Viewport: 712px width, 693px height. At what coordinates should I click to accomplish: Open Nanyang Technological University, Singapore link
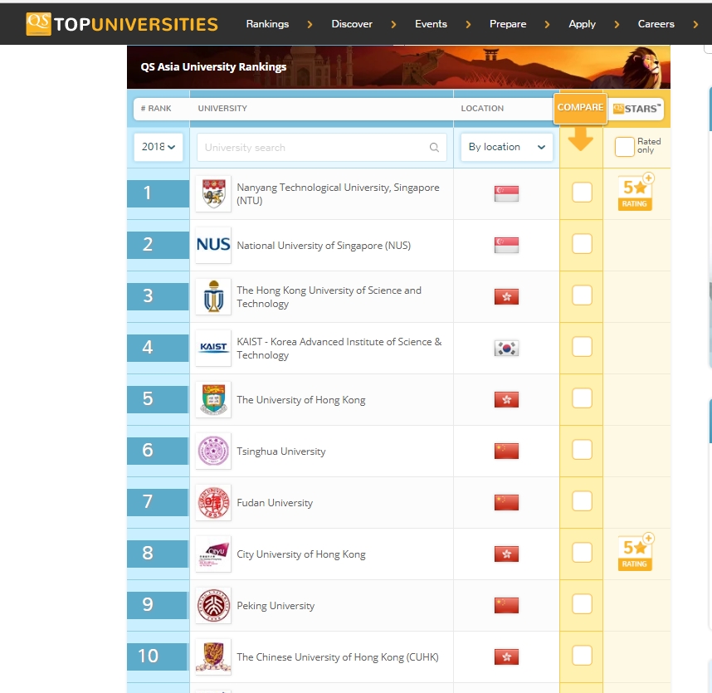(x=338, y=194)
